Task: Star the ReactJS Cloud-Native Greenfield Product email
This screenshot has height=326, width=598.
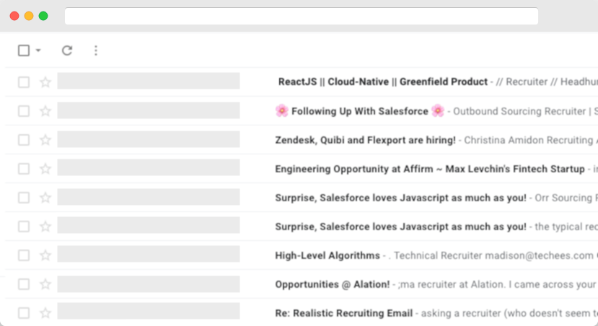Action: 45,82
